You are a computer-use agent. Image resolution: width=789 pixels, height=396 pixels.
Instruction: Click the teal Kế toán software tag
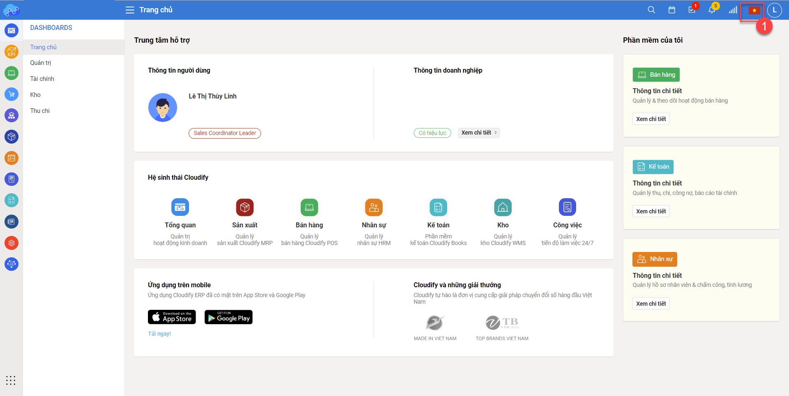pyautogui.click(x=653, y=167)
